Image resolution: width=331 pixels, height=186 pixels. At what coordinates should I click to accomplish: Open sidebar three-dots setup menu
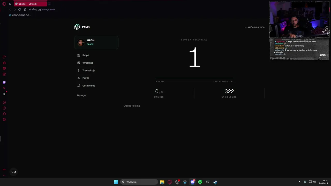(x=4, y=175)
